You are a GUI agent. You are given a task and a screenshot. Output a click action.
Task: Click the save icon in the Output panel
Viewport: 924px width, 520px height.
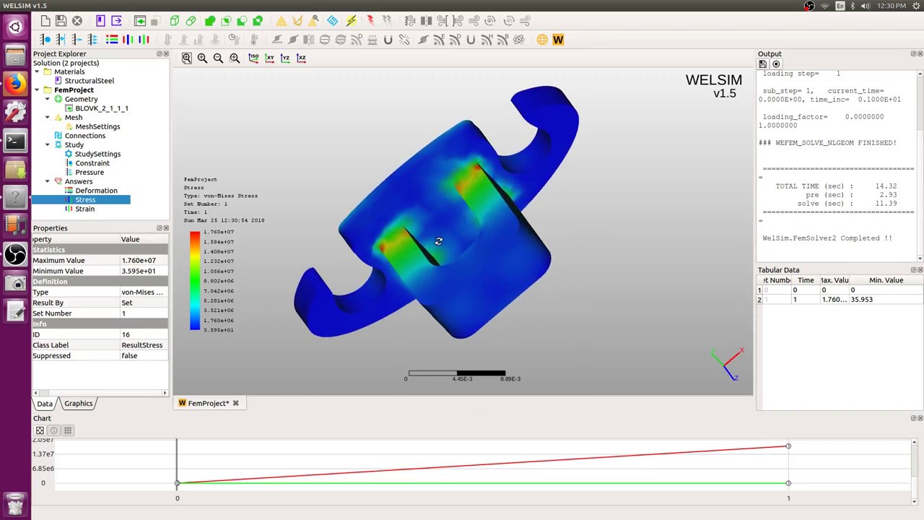click(763, 64)
